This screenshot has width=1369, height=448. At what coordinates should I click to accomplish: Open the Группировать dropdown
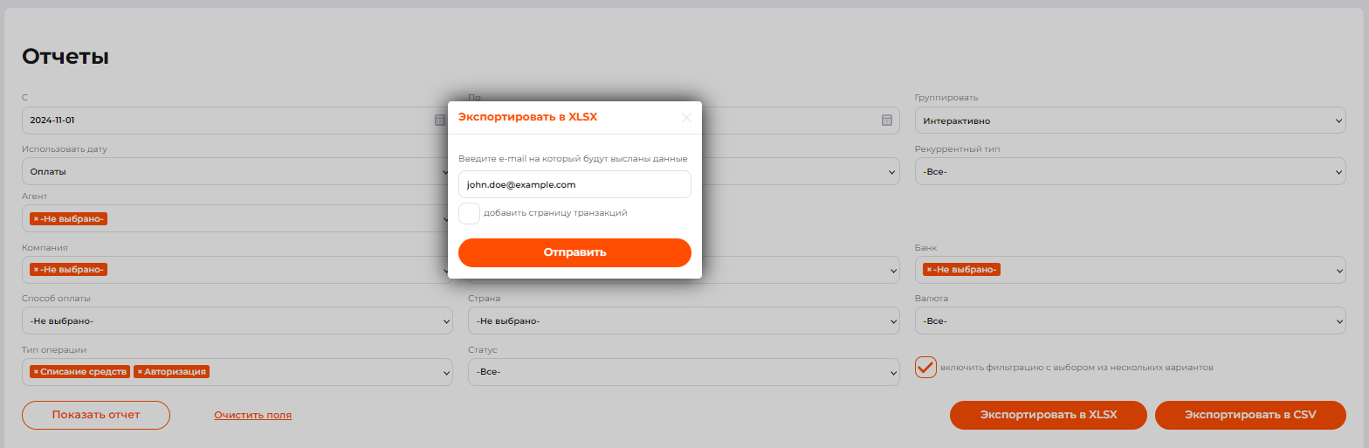click(x=1130, y=121)
